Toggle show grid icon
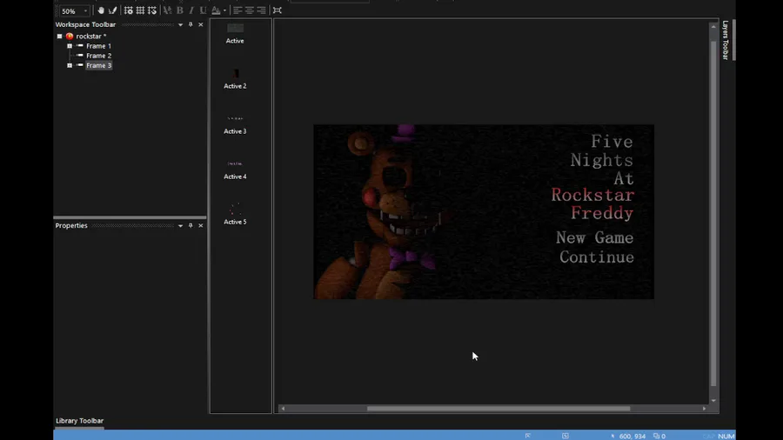This screenshot has width=783, height=440. pyautogui.click(x=140, y=10)
